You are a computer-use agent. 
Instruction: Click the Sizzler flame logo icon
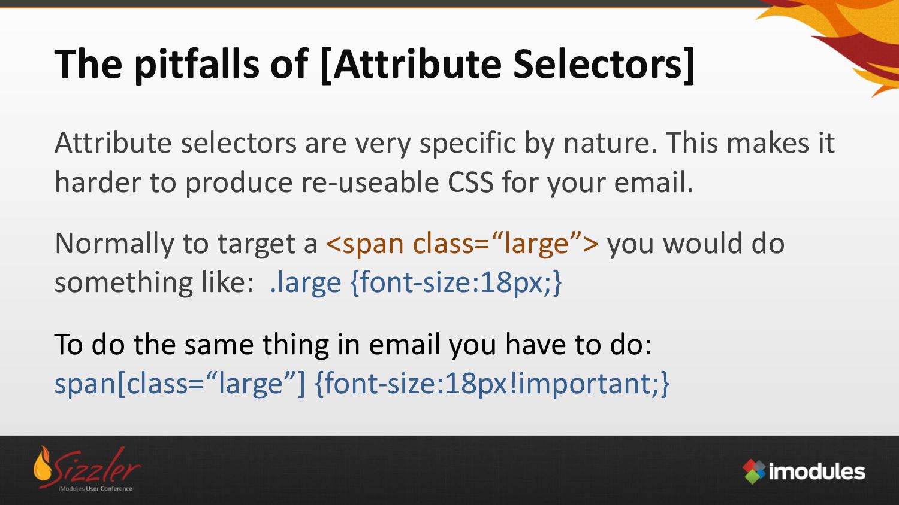point(43,465)
